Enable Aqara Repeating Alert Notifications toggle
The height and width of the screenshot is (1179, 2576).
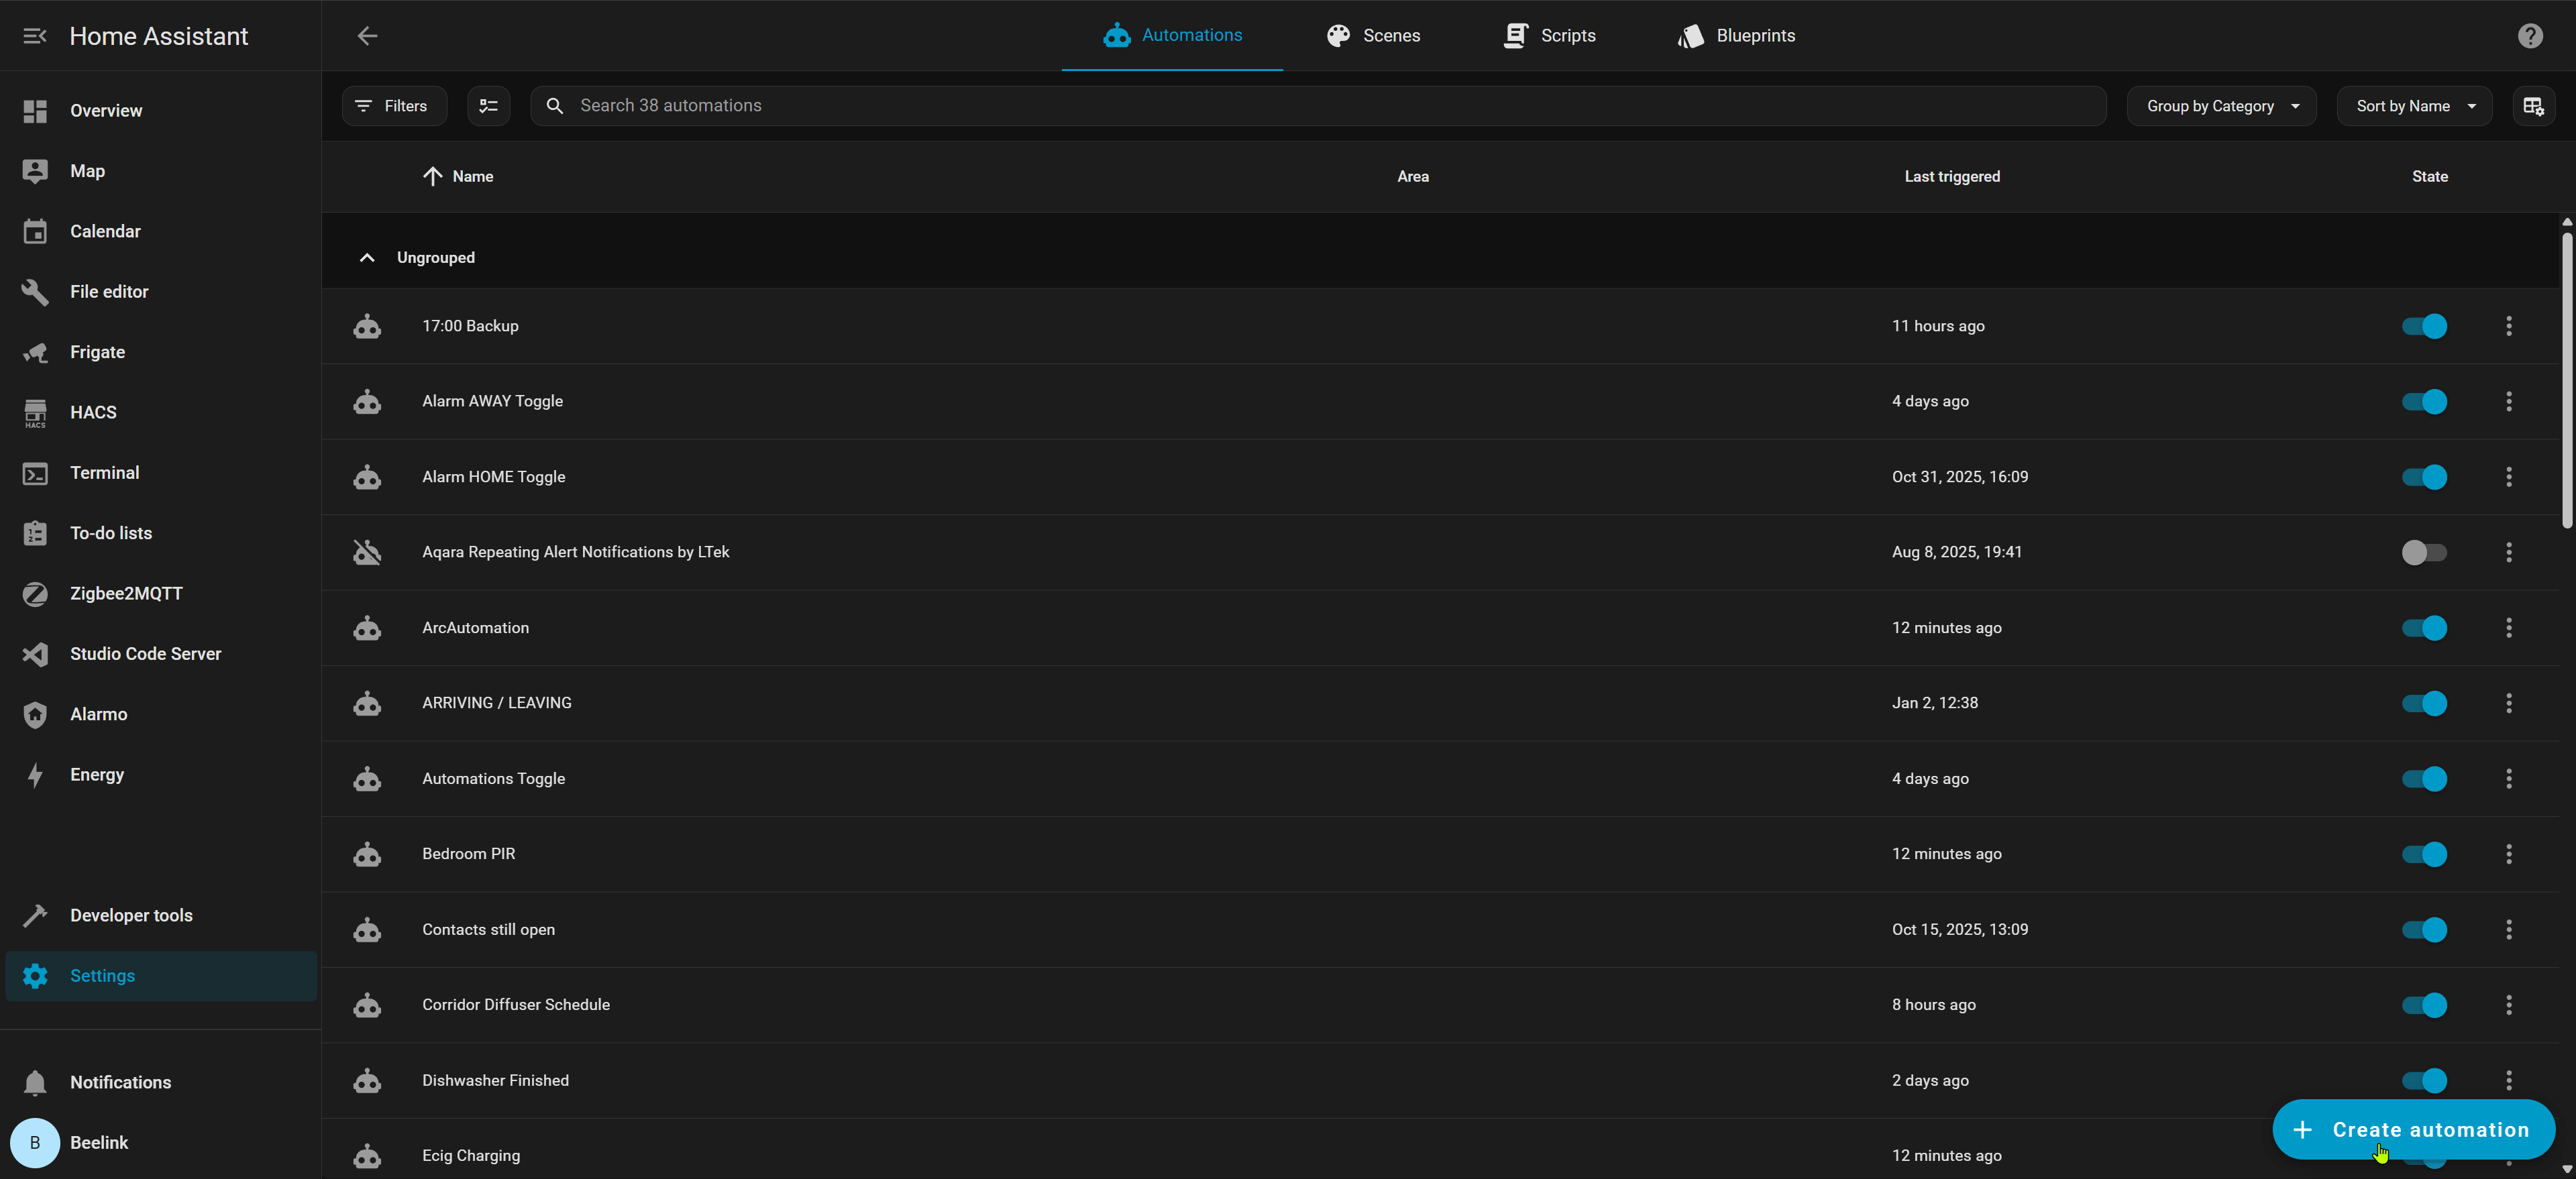[2424, 552]
